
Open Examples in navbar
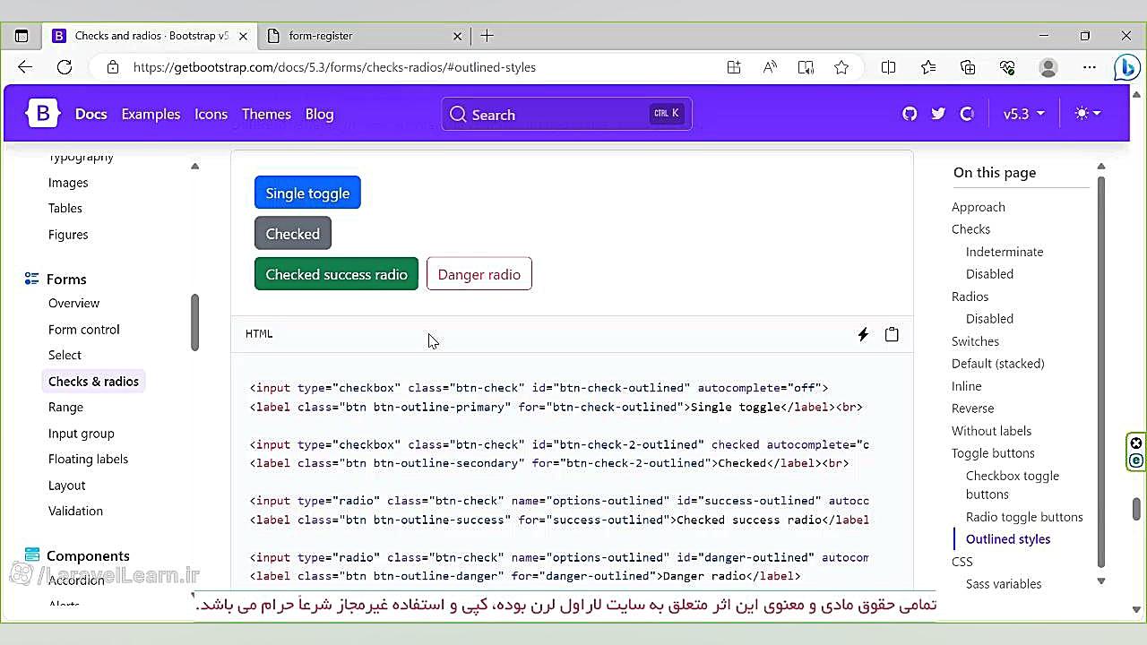(x=151, y=114)
